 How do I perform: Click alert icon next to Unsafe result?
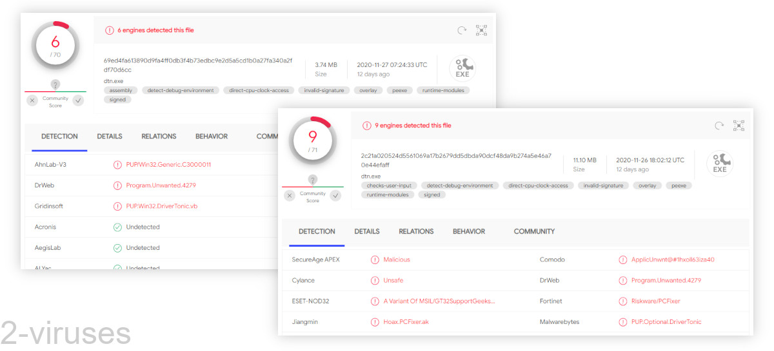tap(375, 281)
